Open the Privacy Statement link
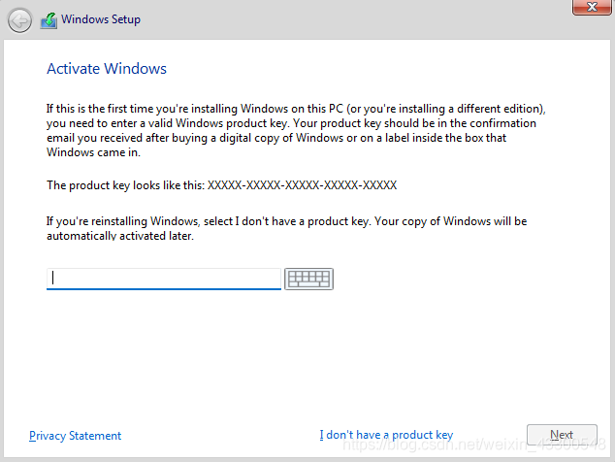The image size is (615, 462). click(x=76, y=436)
